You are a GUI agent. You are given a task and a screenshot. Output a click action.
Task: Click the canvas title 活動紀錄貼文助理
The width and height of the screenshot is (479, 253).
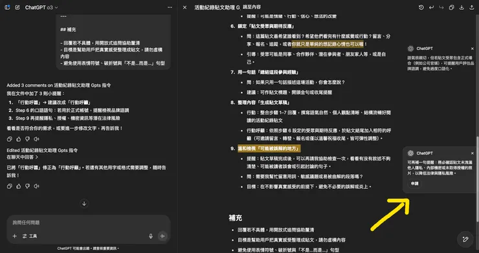(217, 8)
